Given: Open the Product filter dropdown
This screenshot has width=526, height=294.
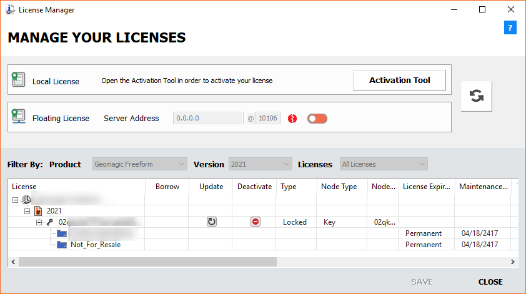Looking at the screenshot, I should point(139,164).
